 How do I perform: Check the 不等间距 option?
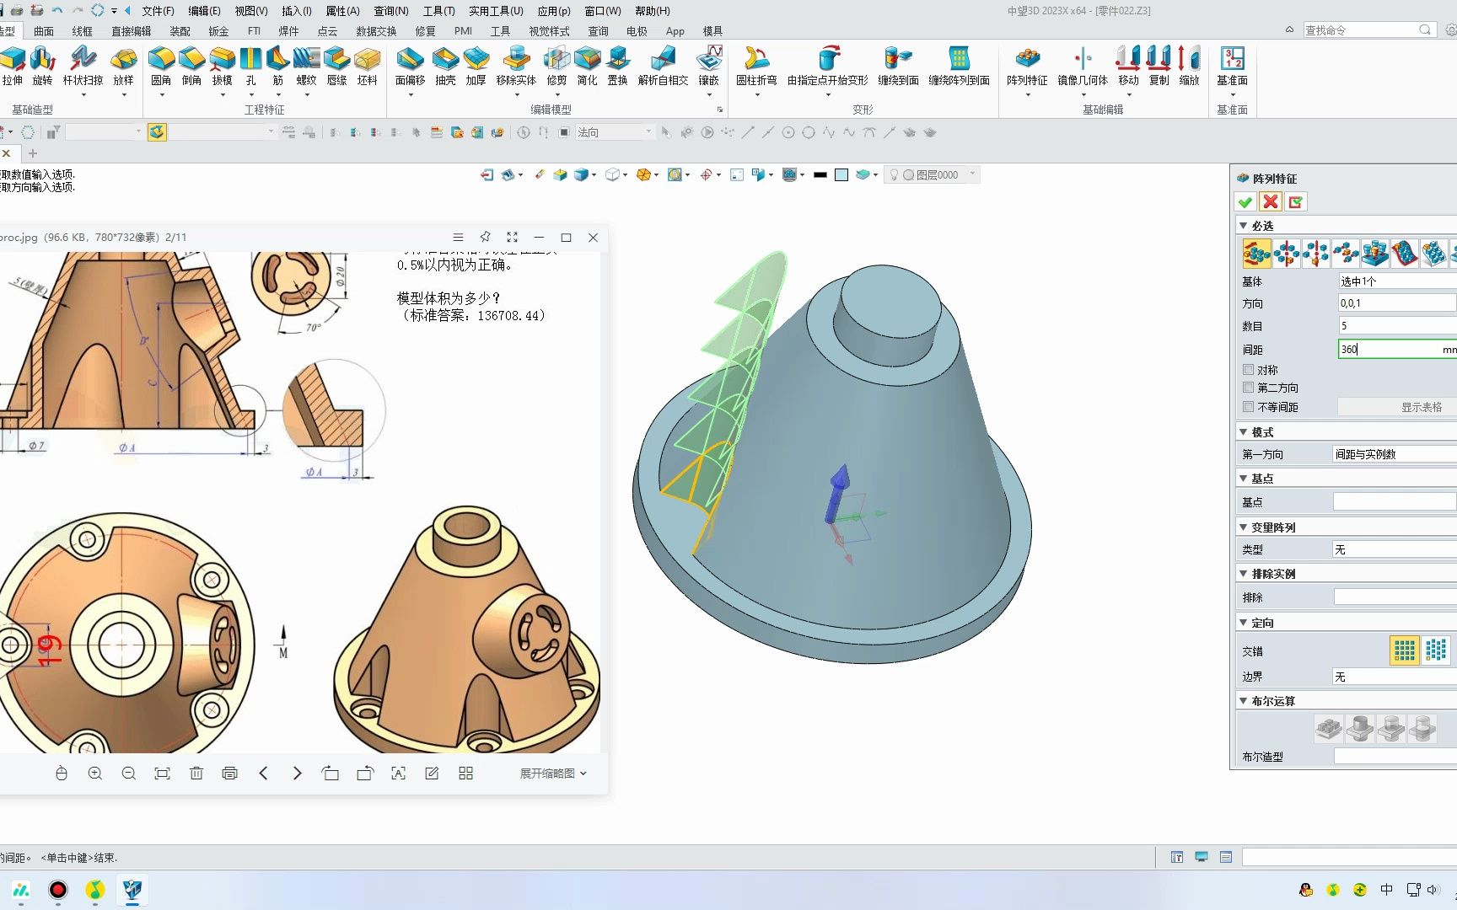tap(1249, 407)
